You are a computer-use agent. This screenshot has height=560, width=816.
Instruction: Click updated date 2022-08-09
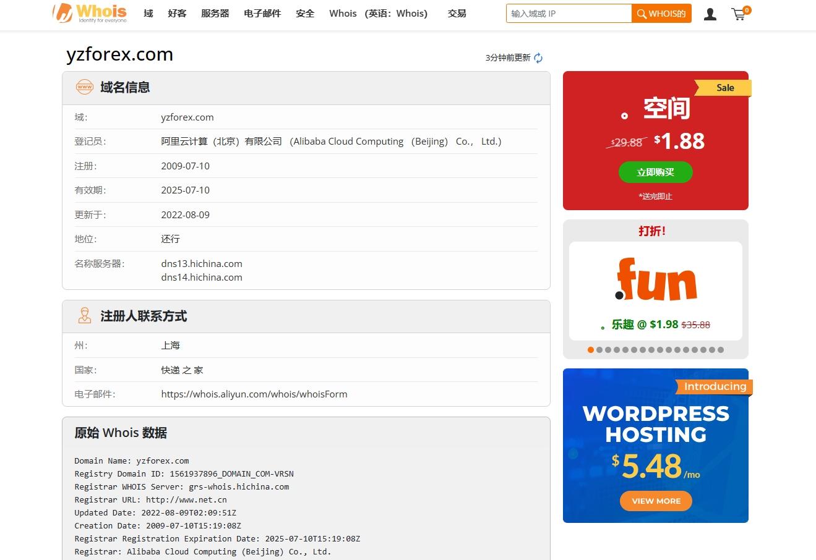[x=185, y=214]
